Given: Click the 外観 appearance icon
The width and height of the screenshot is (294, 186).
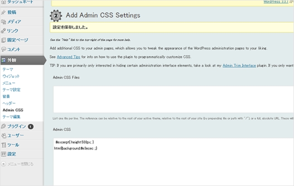Looking at the screenshot, I should (x=3, y=60).
